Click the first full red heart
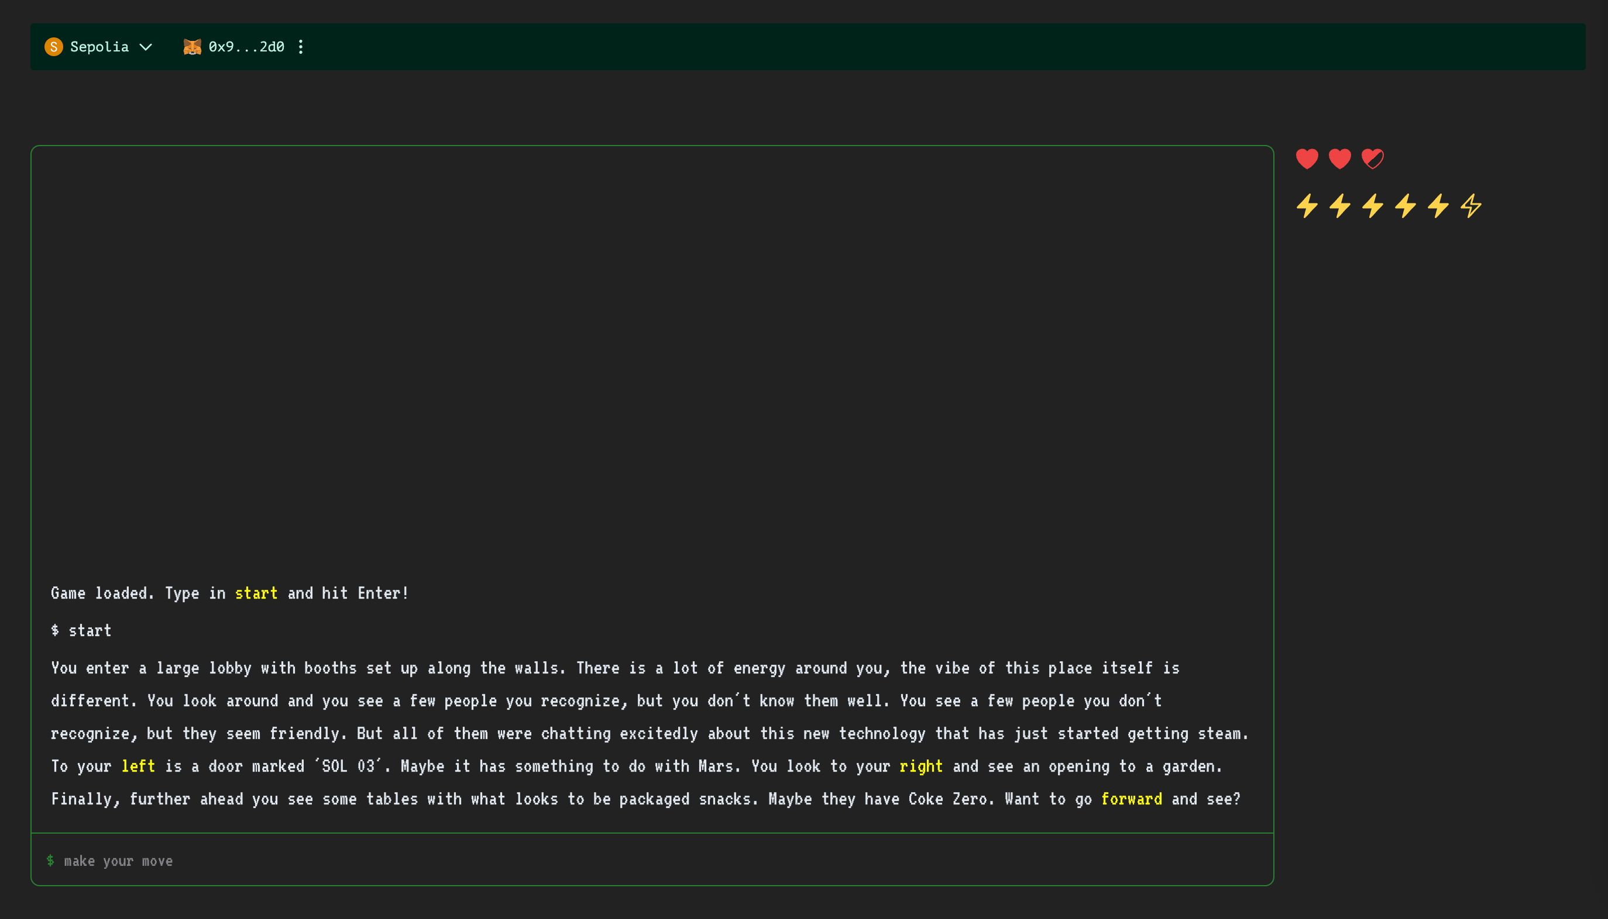Viewport: 1608px width, 919px height. pos(1307,158)
